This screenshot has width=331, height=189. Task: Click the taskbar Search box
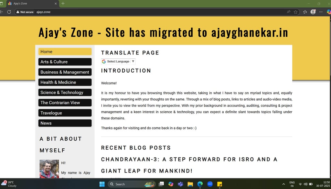tap(132, 184)
